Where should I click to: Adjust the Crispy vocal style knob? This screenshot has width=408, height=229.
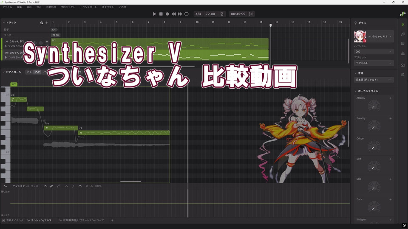click(374, 147)
